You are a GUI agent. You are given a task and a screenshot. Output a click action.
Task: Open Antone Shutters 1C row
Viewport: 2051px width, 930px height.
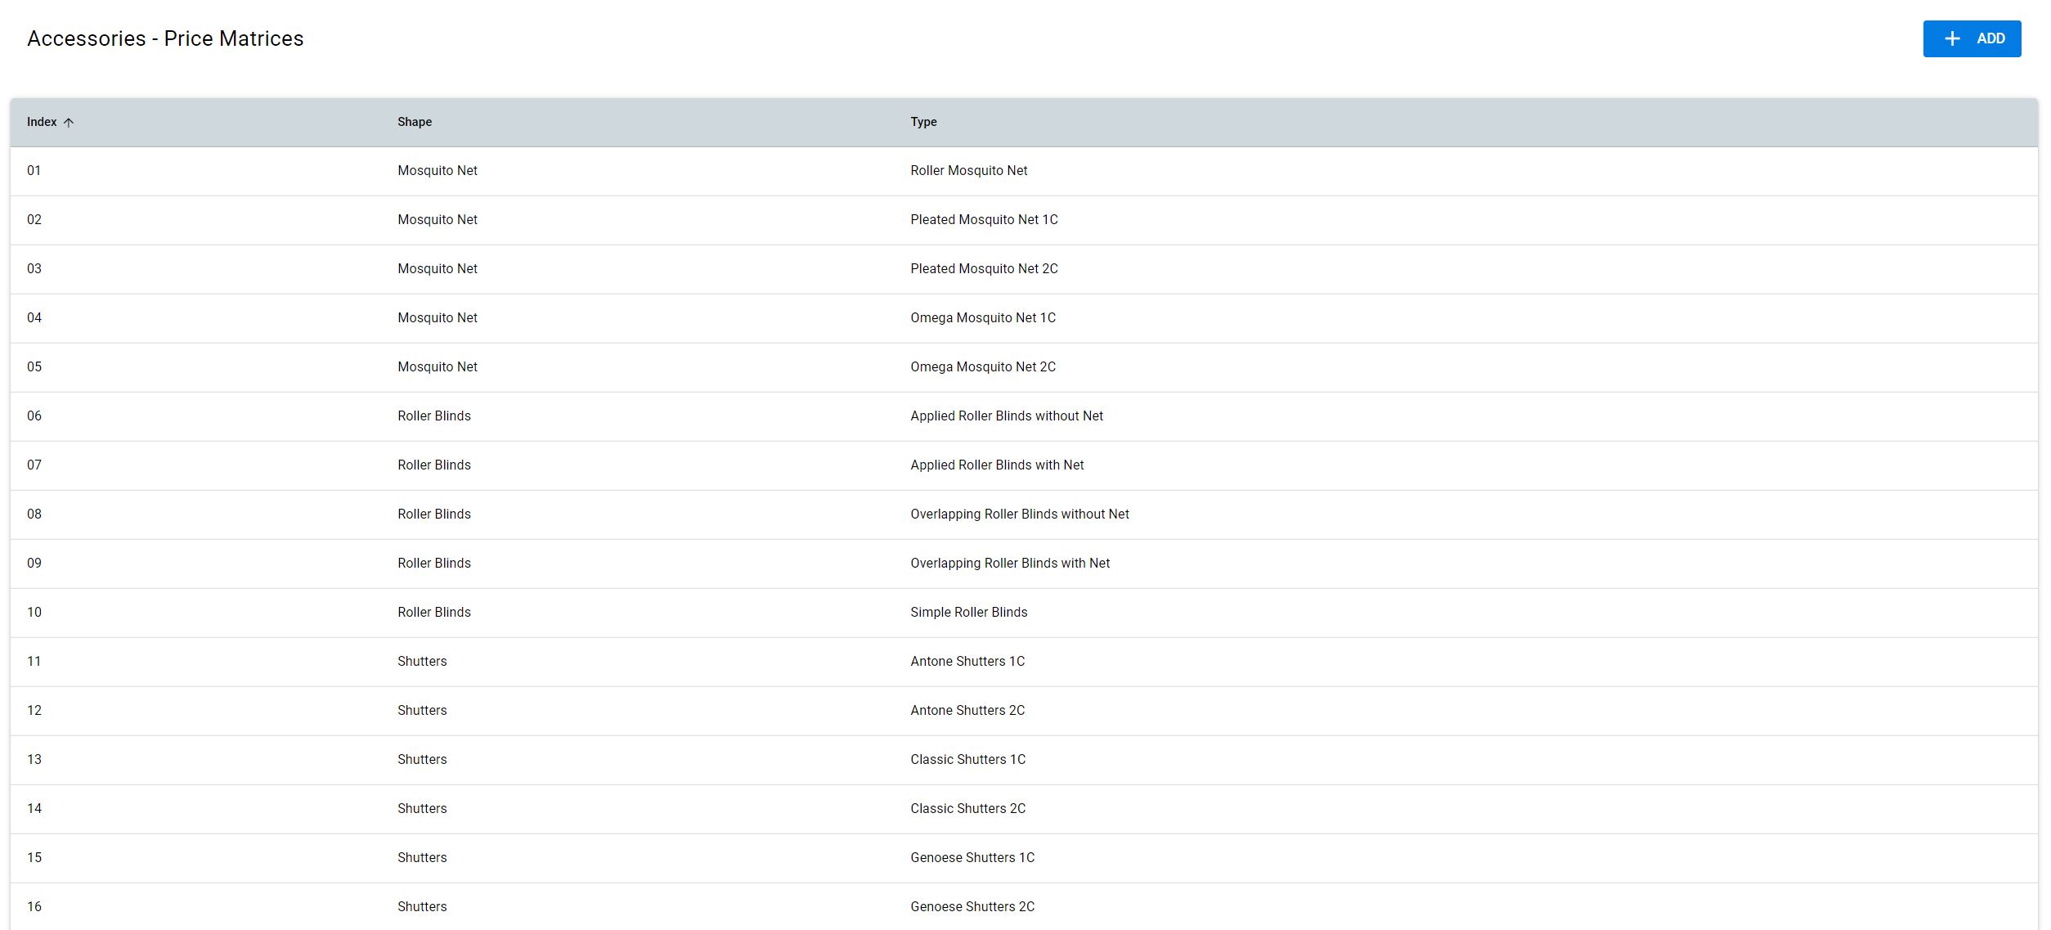967,662
